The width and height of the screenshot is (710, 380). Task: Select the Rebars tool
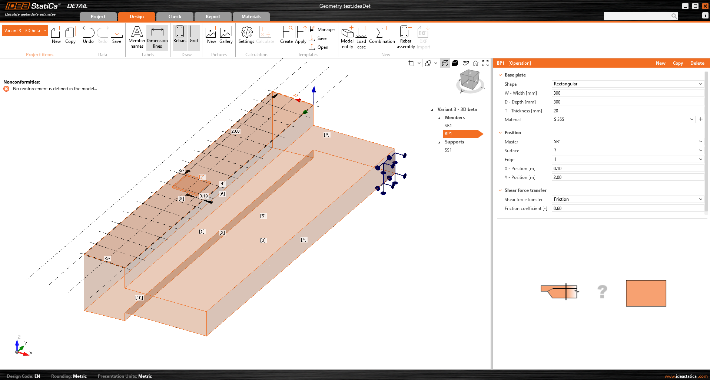[x=179, y=36]
